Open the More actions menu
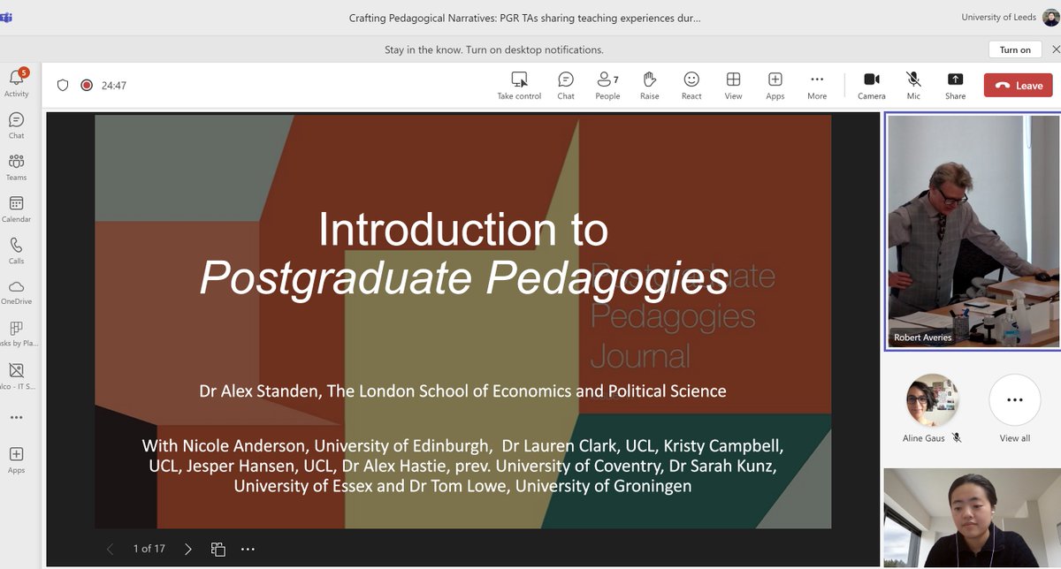Image resolution: width=1061 pixels, height=569 pixels. pos(817,86)
